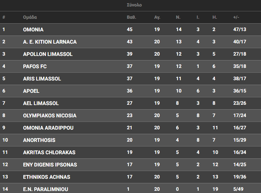The image size is (261, 193).
Task: Open ARIS LIMASSOL team link
Action: click(x=42, y=79)
